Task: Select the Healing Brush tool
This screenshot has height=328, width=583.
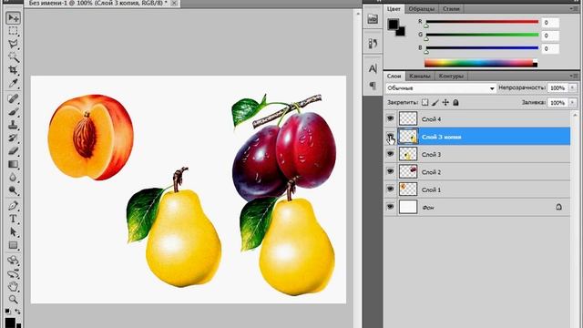Action: [13, 98]
